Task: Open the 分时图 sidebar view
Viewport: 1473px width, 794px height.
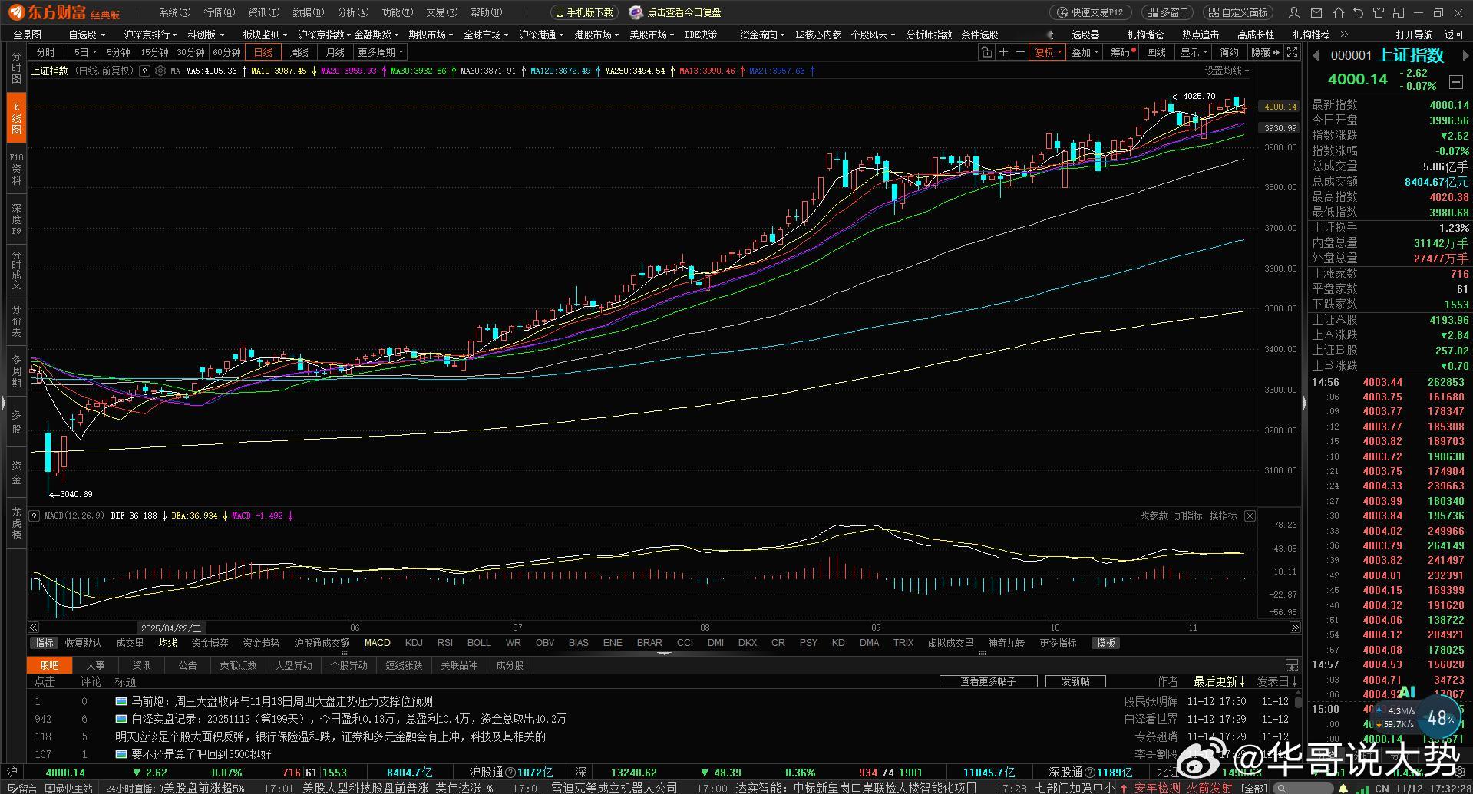Action: (16, 68)
